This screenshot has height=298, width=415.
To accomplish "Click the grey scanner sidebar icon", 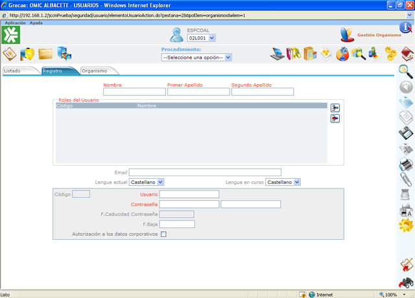I will [x=405, y=194].
